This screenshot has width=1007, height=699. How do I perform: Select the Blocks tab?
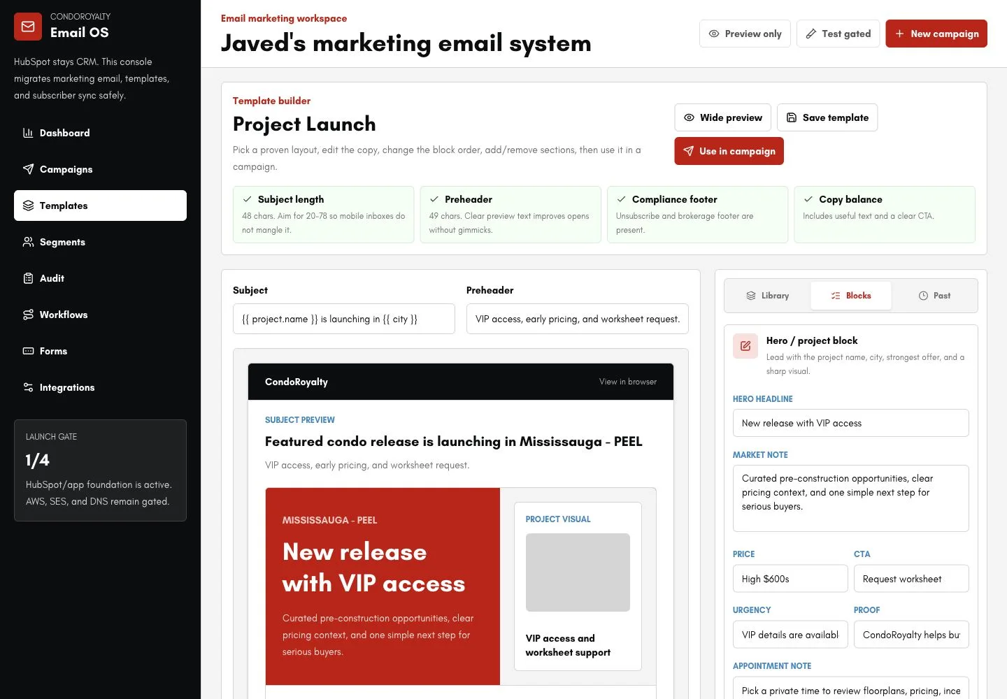tap(851, 296)
